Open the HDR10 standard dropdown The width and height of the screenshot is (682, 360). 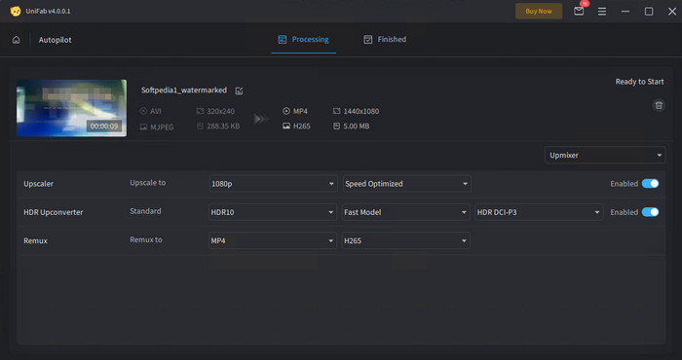click(273, 212)
